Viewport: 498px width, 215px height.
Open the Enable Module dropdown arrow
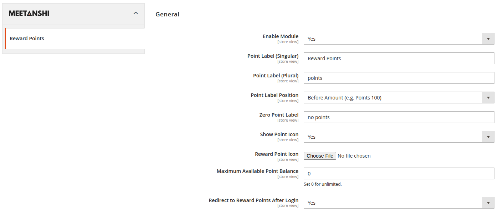pos(488,39)
